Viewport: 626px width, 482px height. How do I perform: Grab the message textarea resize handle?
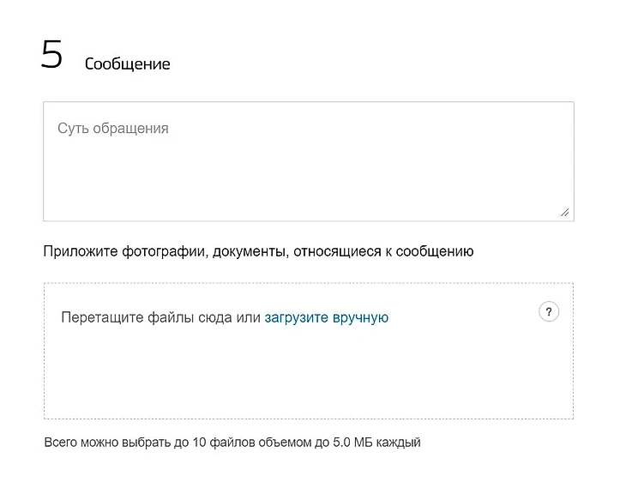pos(564,212)
